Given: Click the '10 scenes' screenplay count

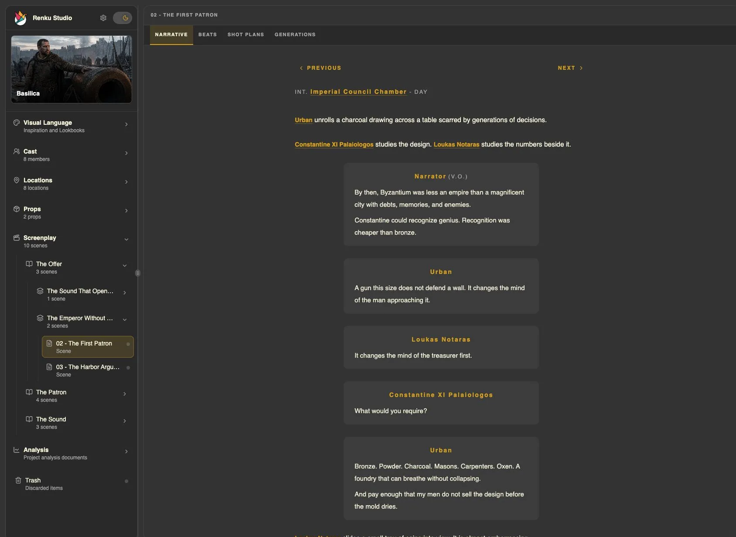Looking at the screenshot, I should 35,246.
